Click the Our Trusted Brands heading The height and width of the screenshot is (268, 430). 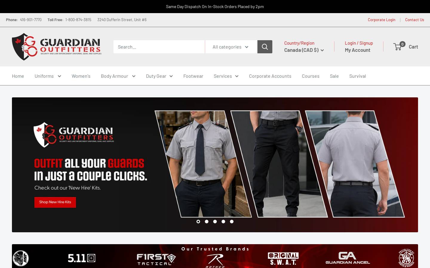coord(215,249)
